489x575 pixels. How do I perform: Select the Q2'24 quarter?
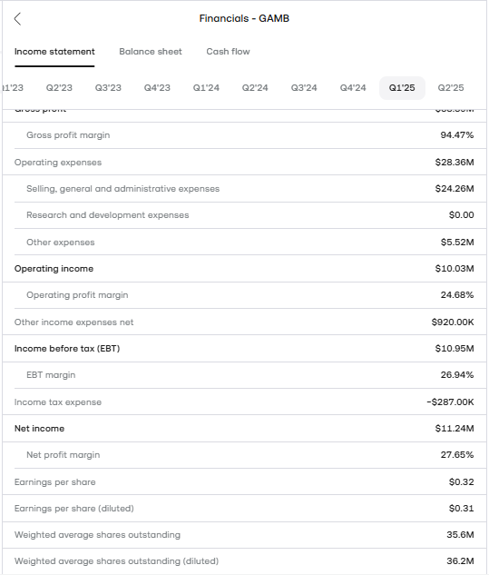pyautogui.click(x=255, y=87)
